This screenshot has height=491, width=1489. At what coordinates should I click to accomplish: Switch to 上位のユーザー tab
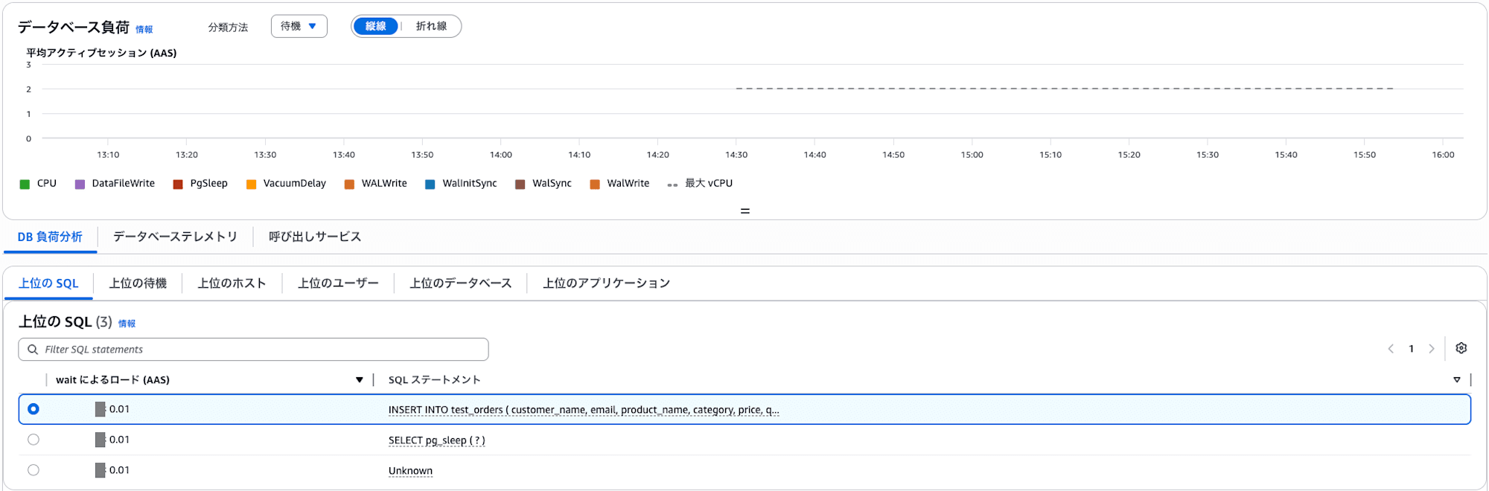click(338, 283)
